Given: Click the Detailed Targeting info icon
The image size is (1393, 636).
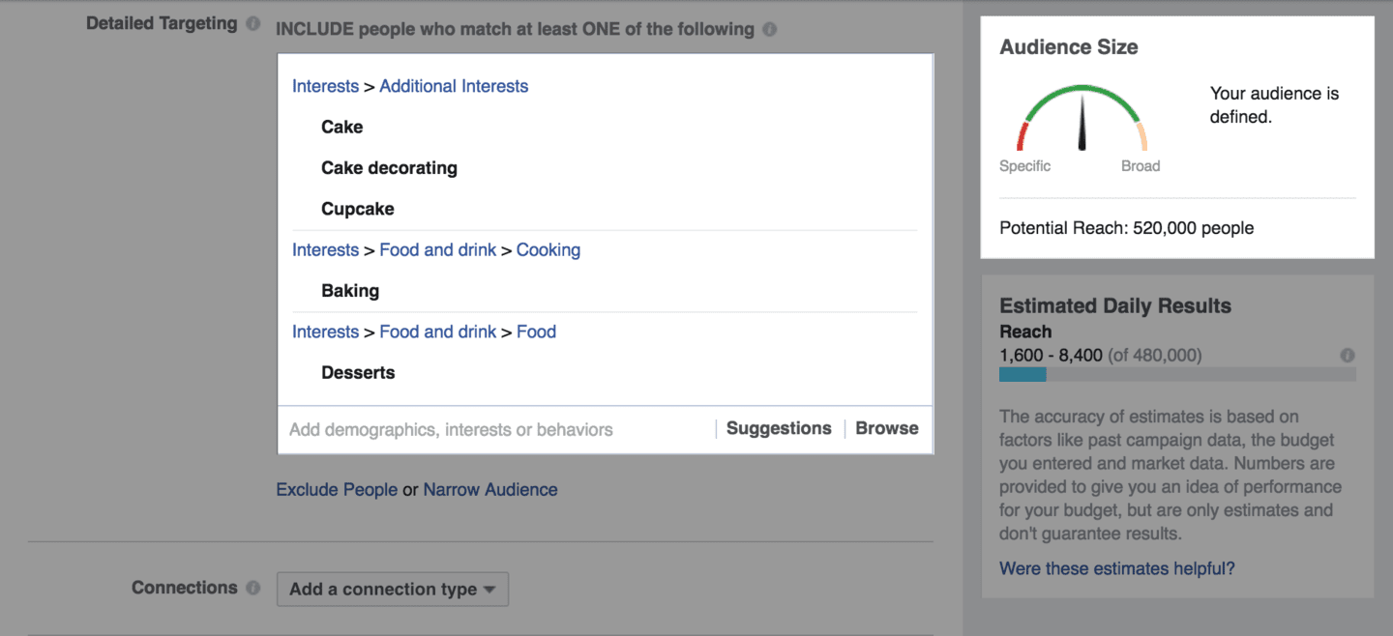Looking at the screenshot, I should point(251,23).
